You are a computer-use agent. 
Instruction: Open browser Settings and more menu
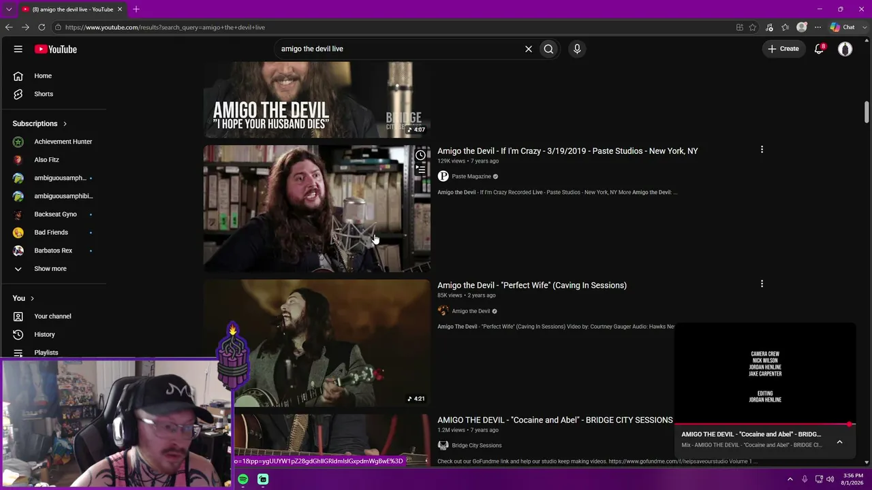click(818, 27)
